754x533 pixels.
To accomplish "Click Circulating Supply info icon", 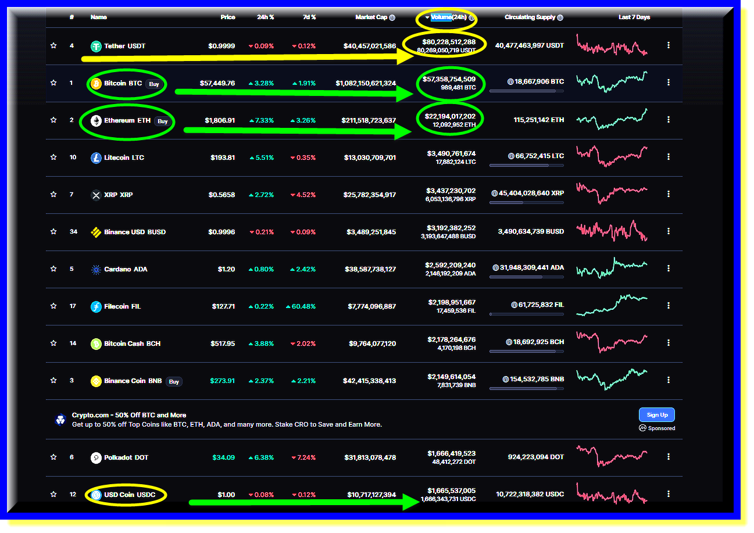I will pyautogui.click(x=560, y=18).
